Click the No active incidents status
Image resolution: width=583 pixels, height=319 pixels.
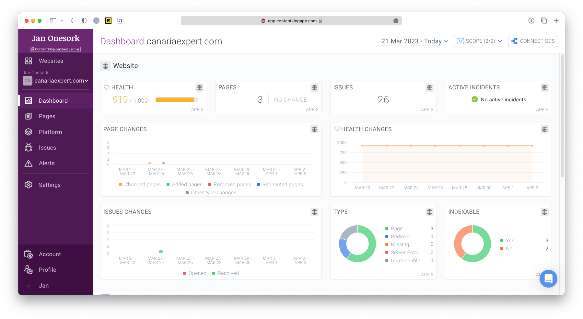click(499, 99)
